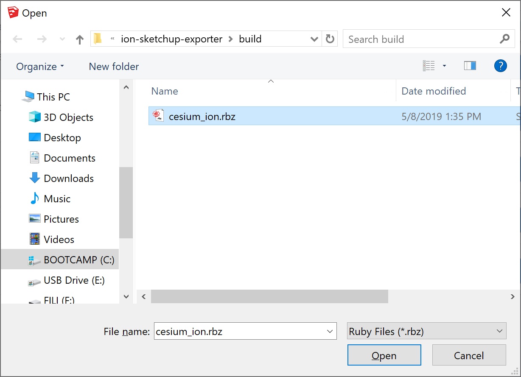Close the Open dialog
This screenshot has width=521, height=377.
pos(506,13)
